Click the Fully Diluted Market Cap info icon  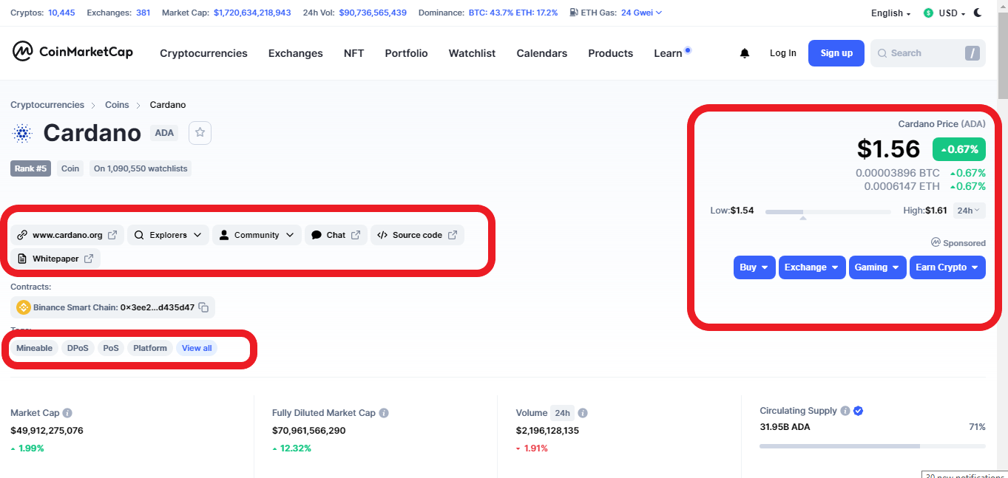tap(384, 413)
